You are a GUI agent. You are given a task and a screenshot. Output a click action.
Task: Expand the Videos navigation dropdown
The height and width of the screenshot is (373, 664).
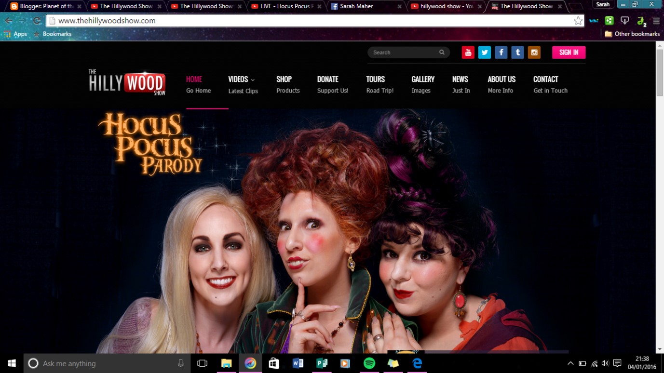242,79
